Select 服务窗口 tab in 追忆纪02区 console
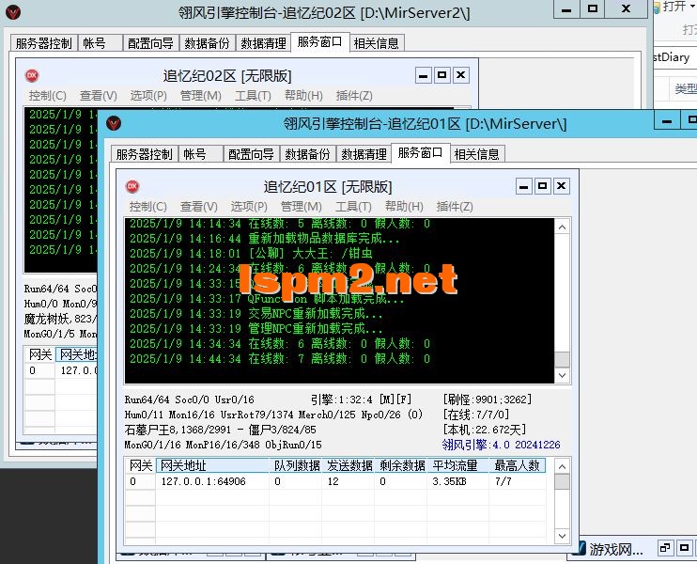 [x=320, y=41]
